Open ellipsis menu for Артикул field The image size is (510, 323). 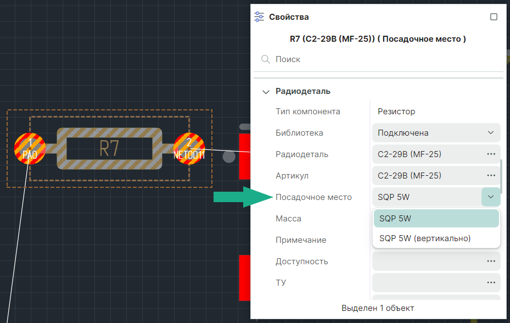tap(491, 176)
